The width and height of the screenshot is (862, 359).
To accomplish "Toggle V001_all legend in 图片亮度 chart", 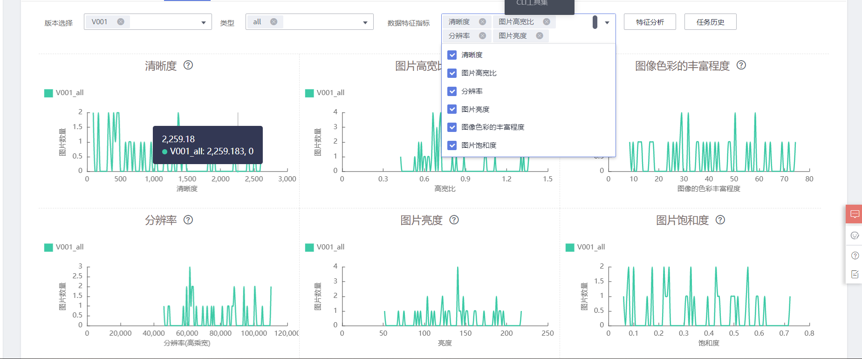I will pos(325,247).
